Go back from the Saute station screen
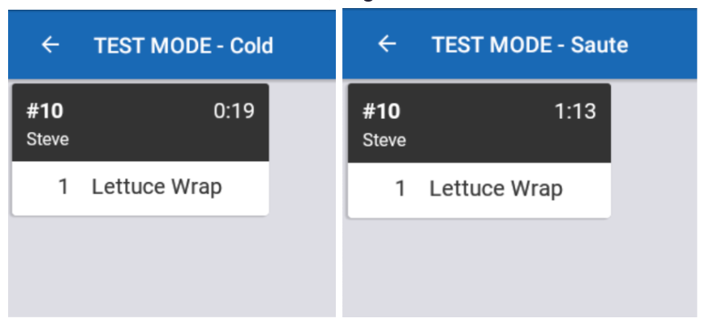This screenshot has width=709, height=327. (x=388, y=44)
